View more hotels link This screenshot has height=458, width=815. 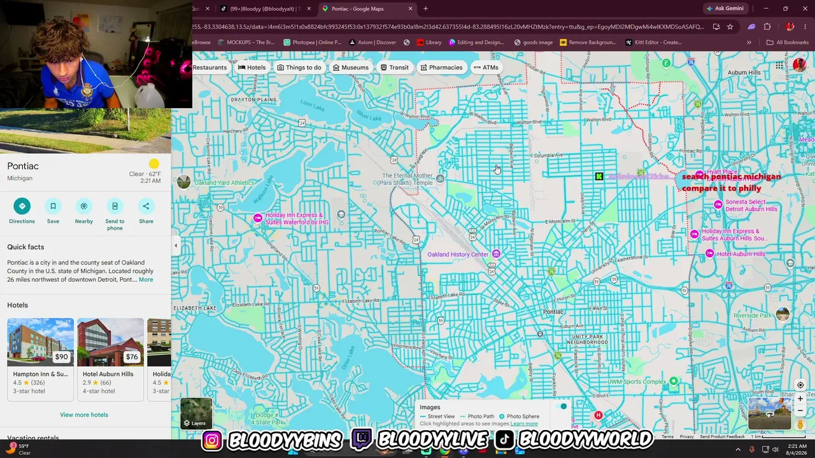84,415
